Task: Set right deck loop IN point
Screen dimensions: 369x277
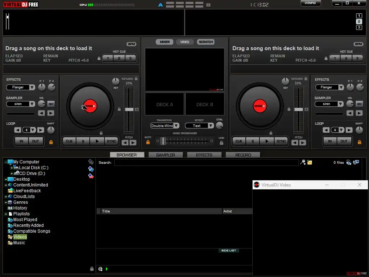Action: tap(330, 141)
